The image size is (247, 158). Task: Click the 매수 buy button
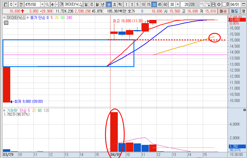223,11
